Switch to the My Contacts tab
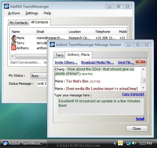157x148 pixels. pos(18,23)
